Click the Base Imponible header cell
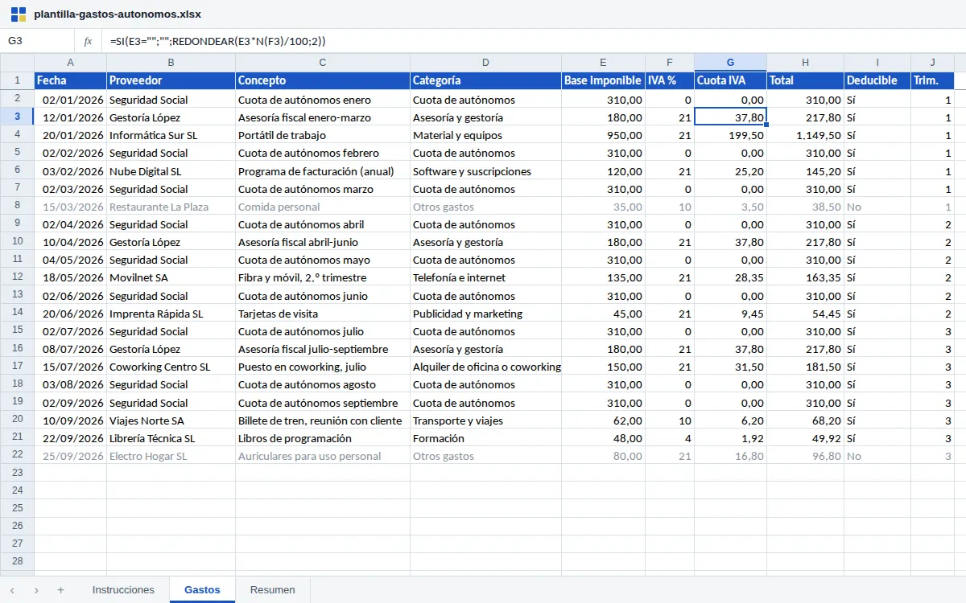Viewport: 966px width, 603px height. [604, 80]
